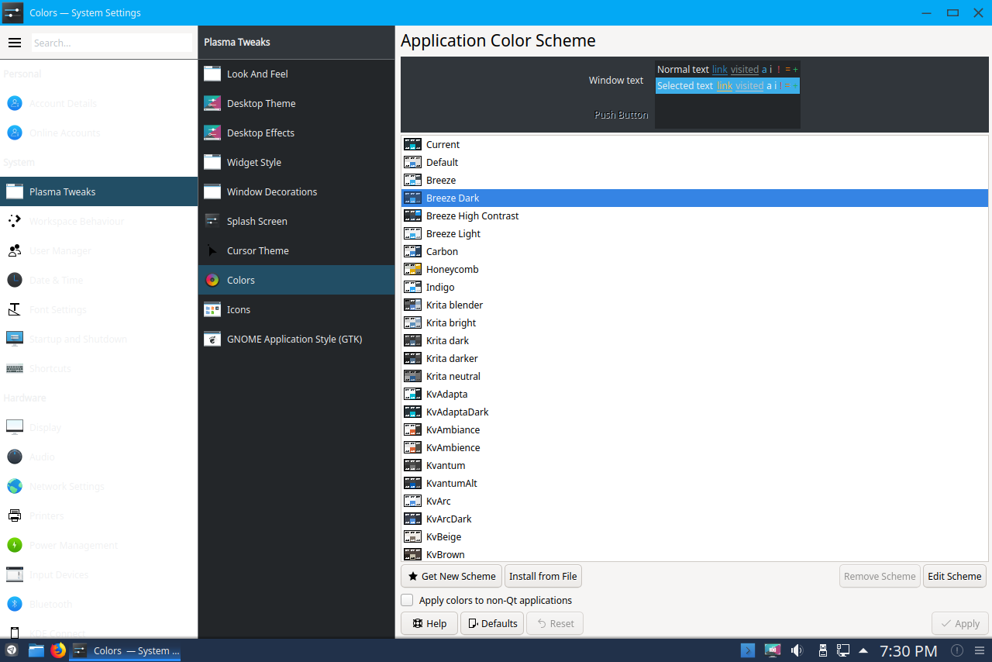Open Window Decorations settings
This screenshot has width=992, height=662.
[271, 191]
